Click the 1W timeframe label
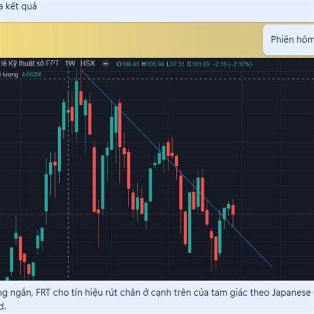Screen dimensions: 314x314 tap(70, 63)
